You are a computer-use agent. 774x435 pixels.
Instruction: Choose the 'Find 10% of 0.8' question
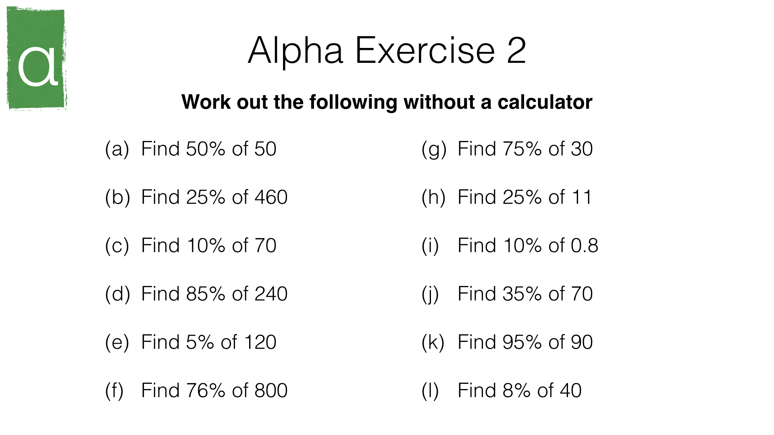point(528,246)
